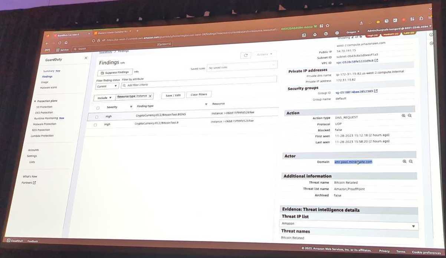Screen dimensions: 446x258
Task: Open the Include filter dropdown
Action: (x=104, y=98)
